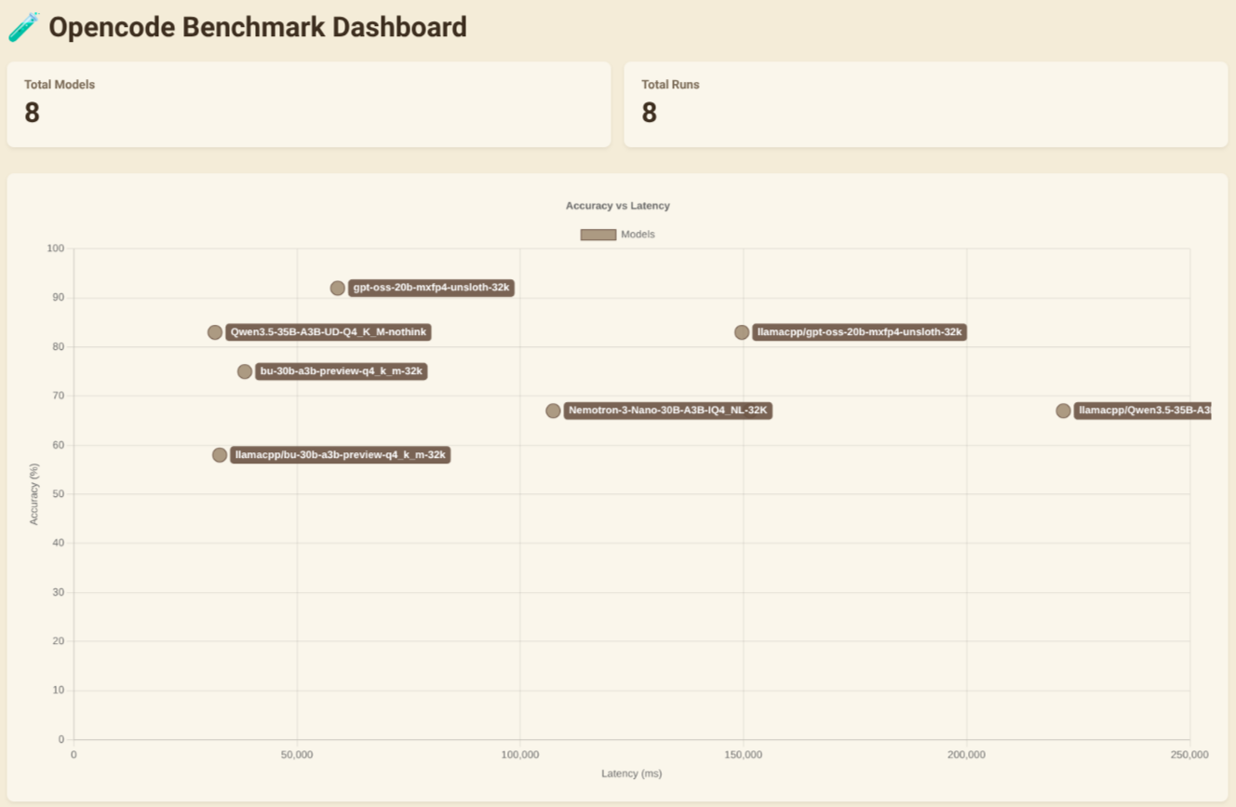This screenshot has height=807, width=1236.
Task: Click the Opencode Benchmark Dashboard heading
Action: (x=257, y=27)
